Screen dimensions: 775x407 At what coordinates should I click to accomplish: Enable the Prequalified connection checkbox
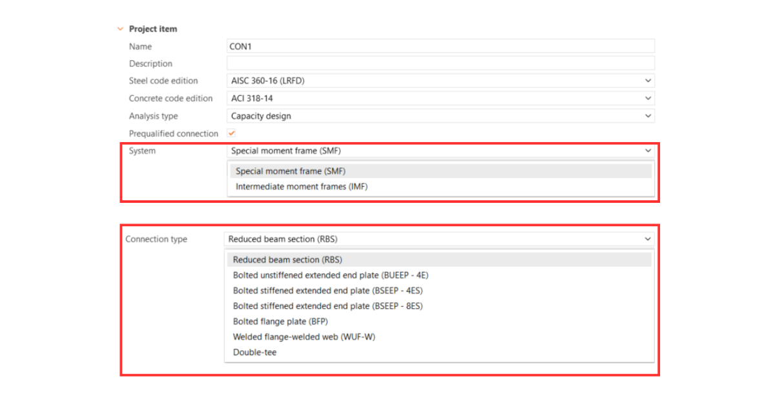pyautogui.click(x=231, y=133)
